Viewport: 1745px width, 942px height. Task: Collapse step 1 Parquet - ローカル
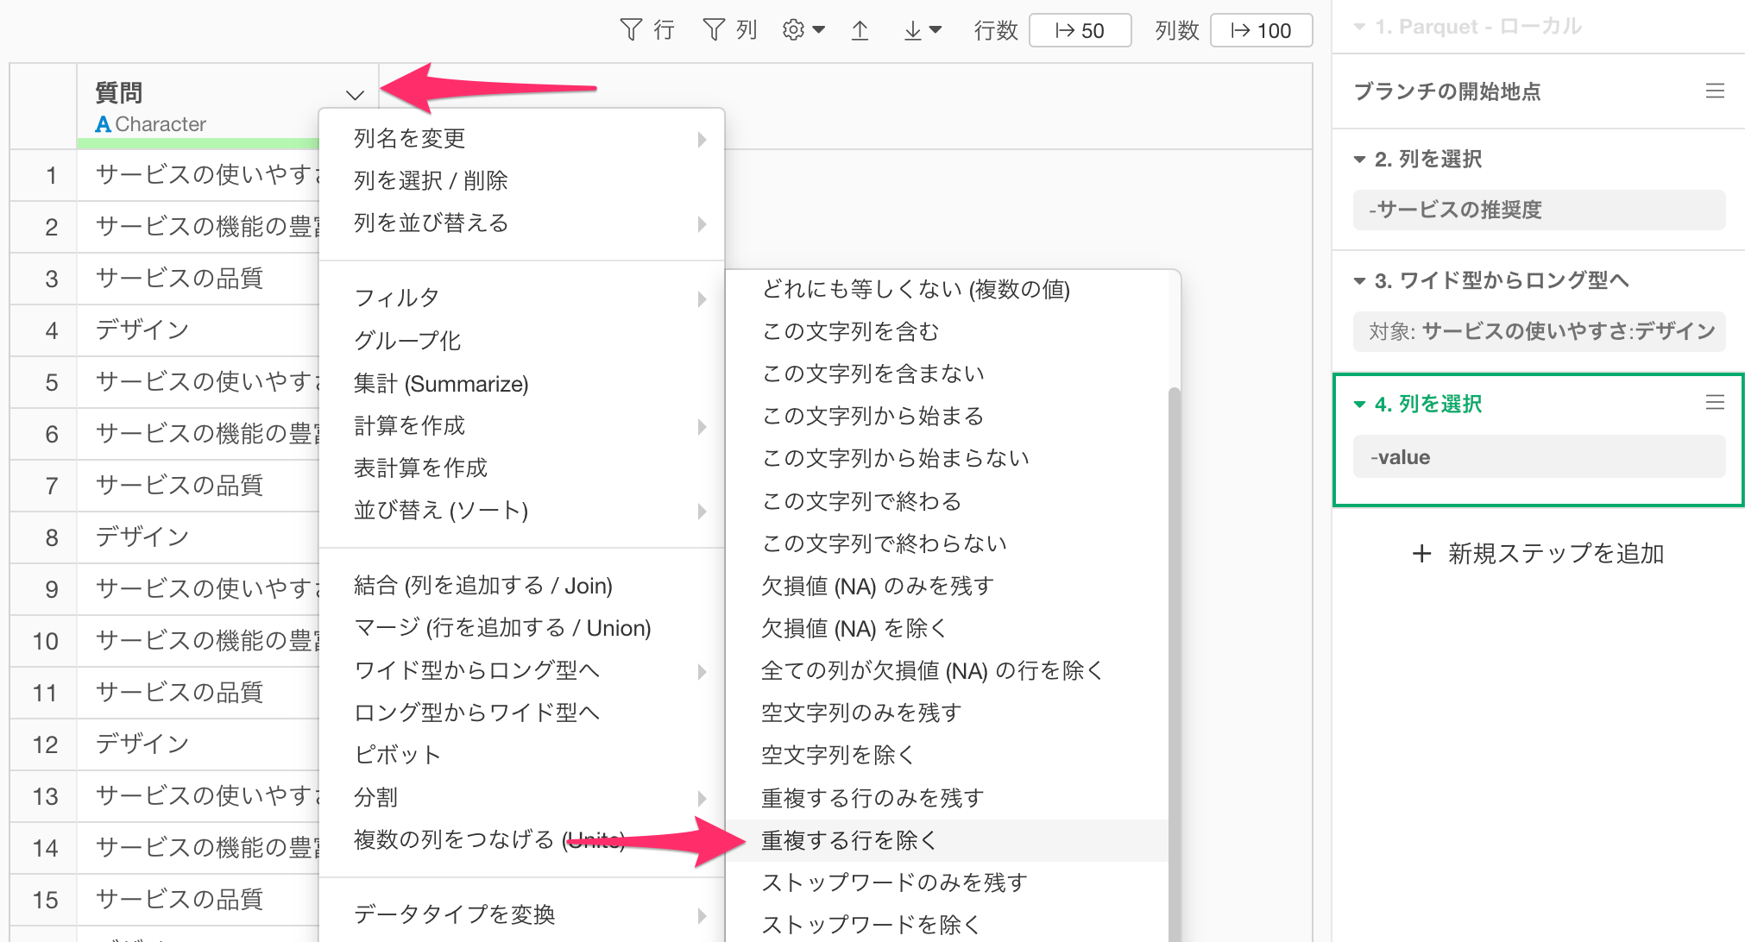coord(1359,27)
